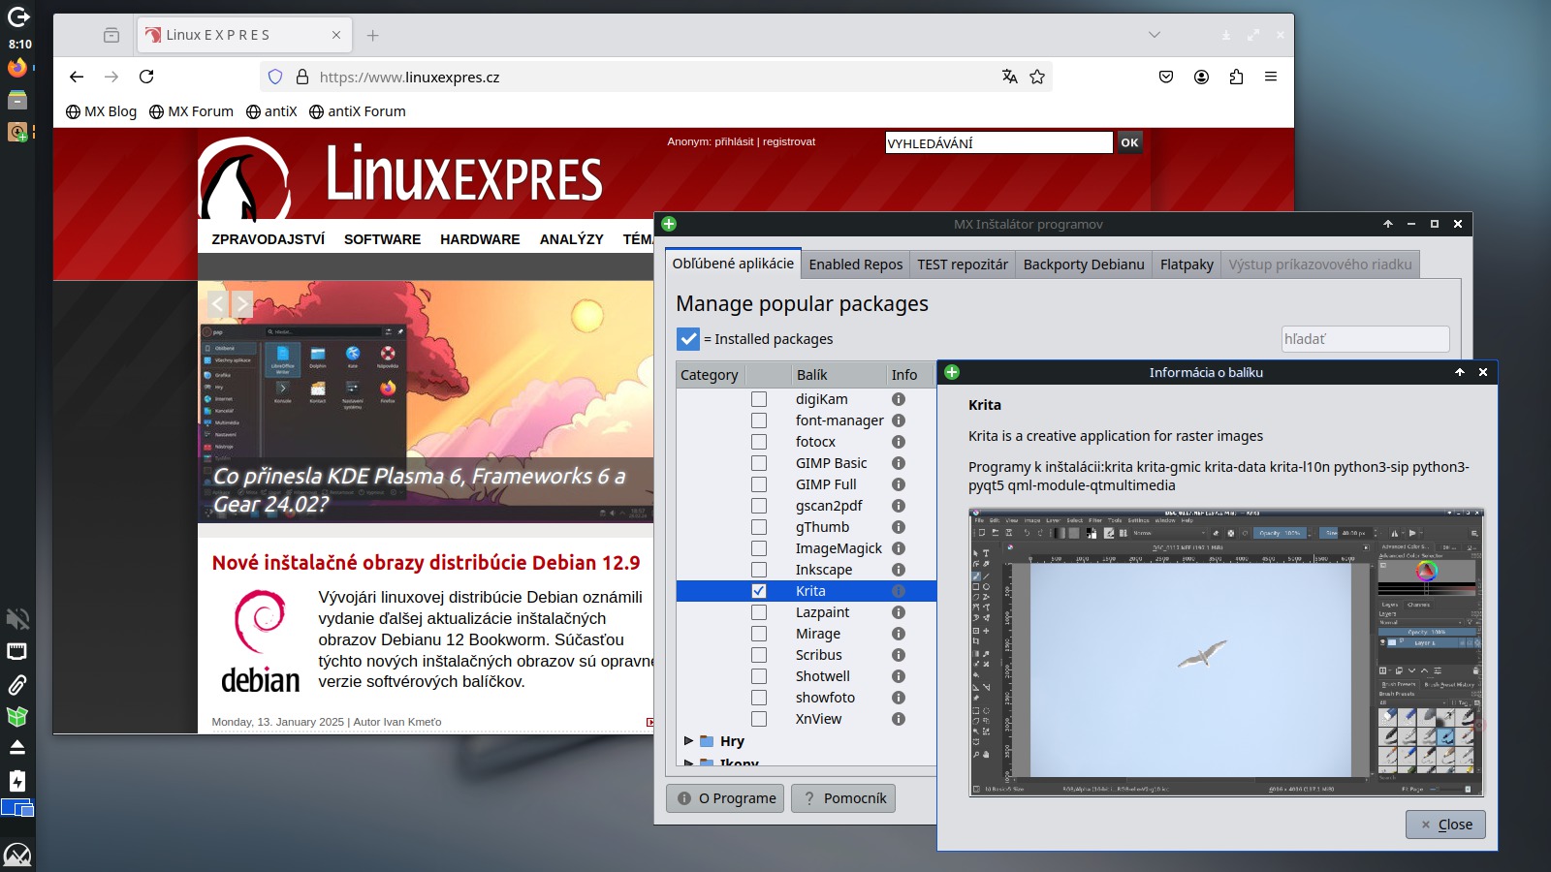Open Debian 12.9 article headline link

pyautogui.click(x=427, y=563)
